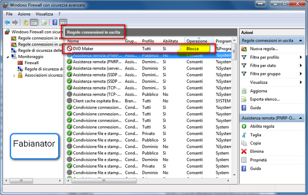The width and height of the screenshot is (308, 195).
Task: Open the Filtra per profilo submenu arrow
Action: [301, 57]
